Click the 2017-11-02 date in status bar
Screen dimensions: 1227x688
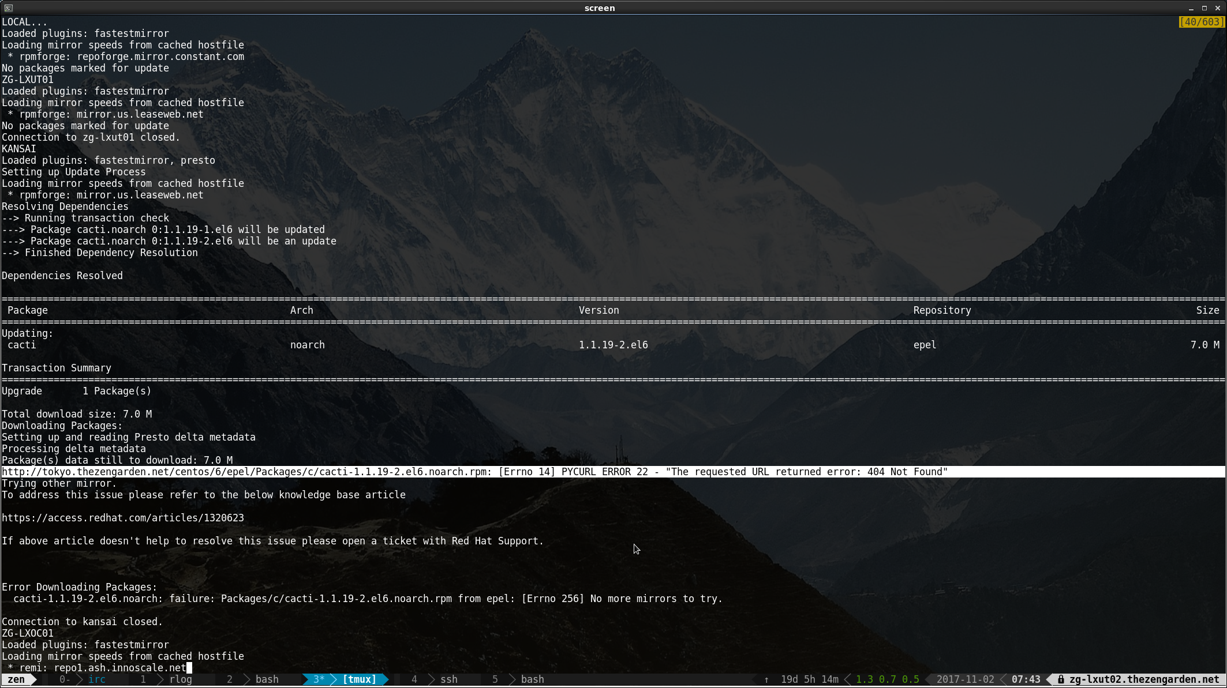click(x=966, y=679)
